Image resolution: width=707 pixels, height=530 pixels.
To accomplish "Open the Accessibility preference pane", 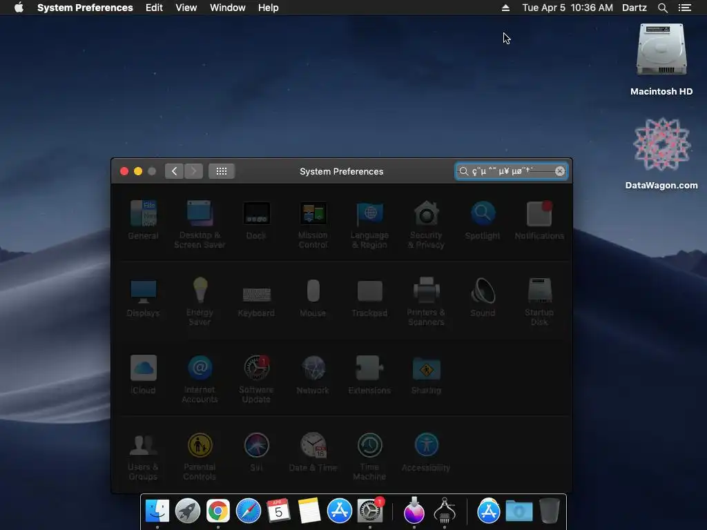I will [426, 452].
